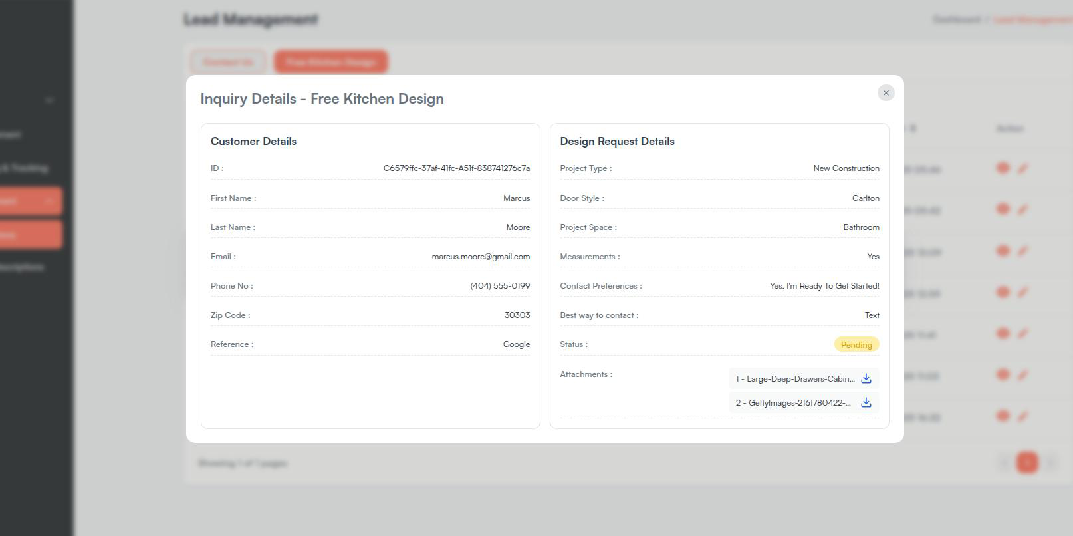Image resolution: width=1073 pixels, height=536 pixels.
Task: Click the zip code 30303
Action: click(517, 315)
